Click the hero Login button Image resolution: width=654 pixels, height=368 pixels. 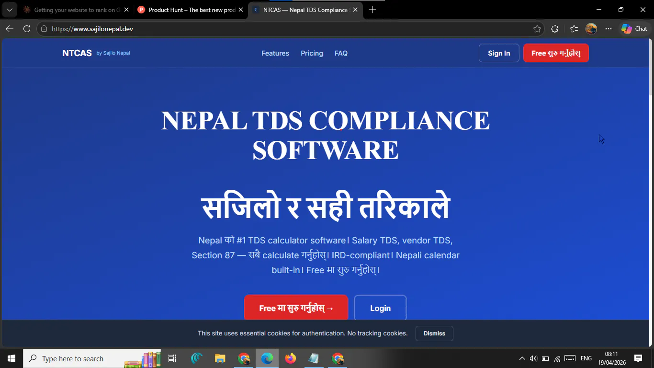[380, 308]
